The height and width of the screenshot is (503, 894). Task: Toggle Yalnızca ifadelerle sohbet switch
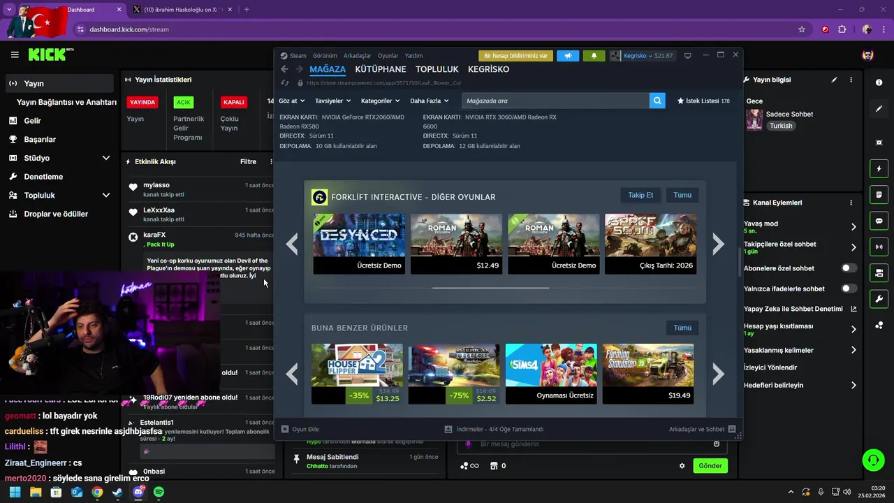pyautogui.click(x=849, y=289)
